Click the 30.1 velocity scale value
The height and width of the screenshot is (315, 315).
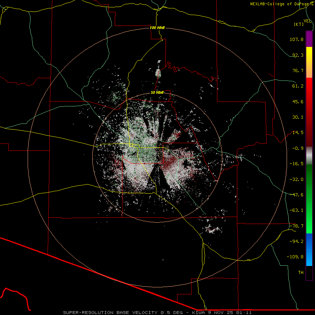point(298,117)
